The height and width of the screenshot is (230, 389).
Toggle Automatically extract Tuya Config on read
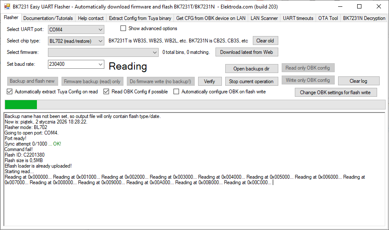[9, 92]
